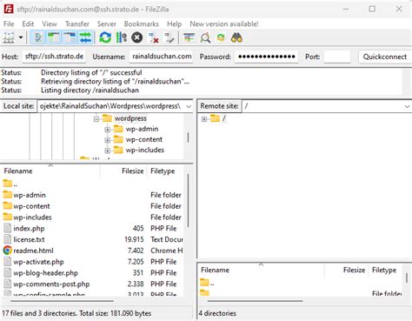Open the Site Manager icon
The width and height of the screenshot is (412, 321).
pyautogui.click(x=9, y=37)
